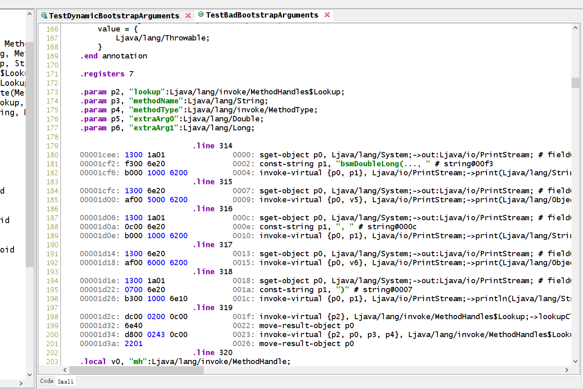Viewport: 583px width, 389px height.
Task: Click 'move-result-object p0' at offset 0022
Action: point(307,326)
